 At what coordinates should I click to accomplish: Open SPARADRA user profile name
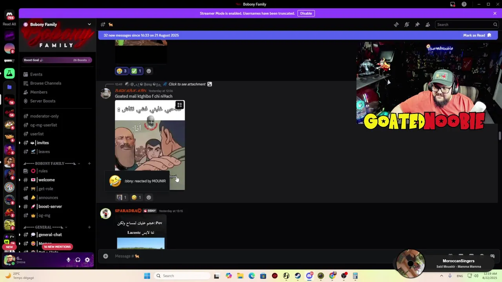click(x=128, y=211)
